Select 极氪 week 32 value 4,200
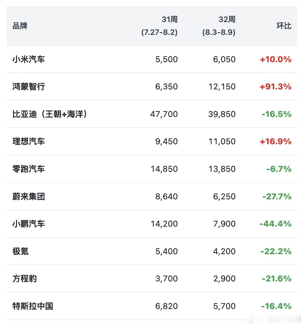Image resolution: width=304 pixels, height=326 pixels. pyautogui.click(x=224, y=251)
